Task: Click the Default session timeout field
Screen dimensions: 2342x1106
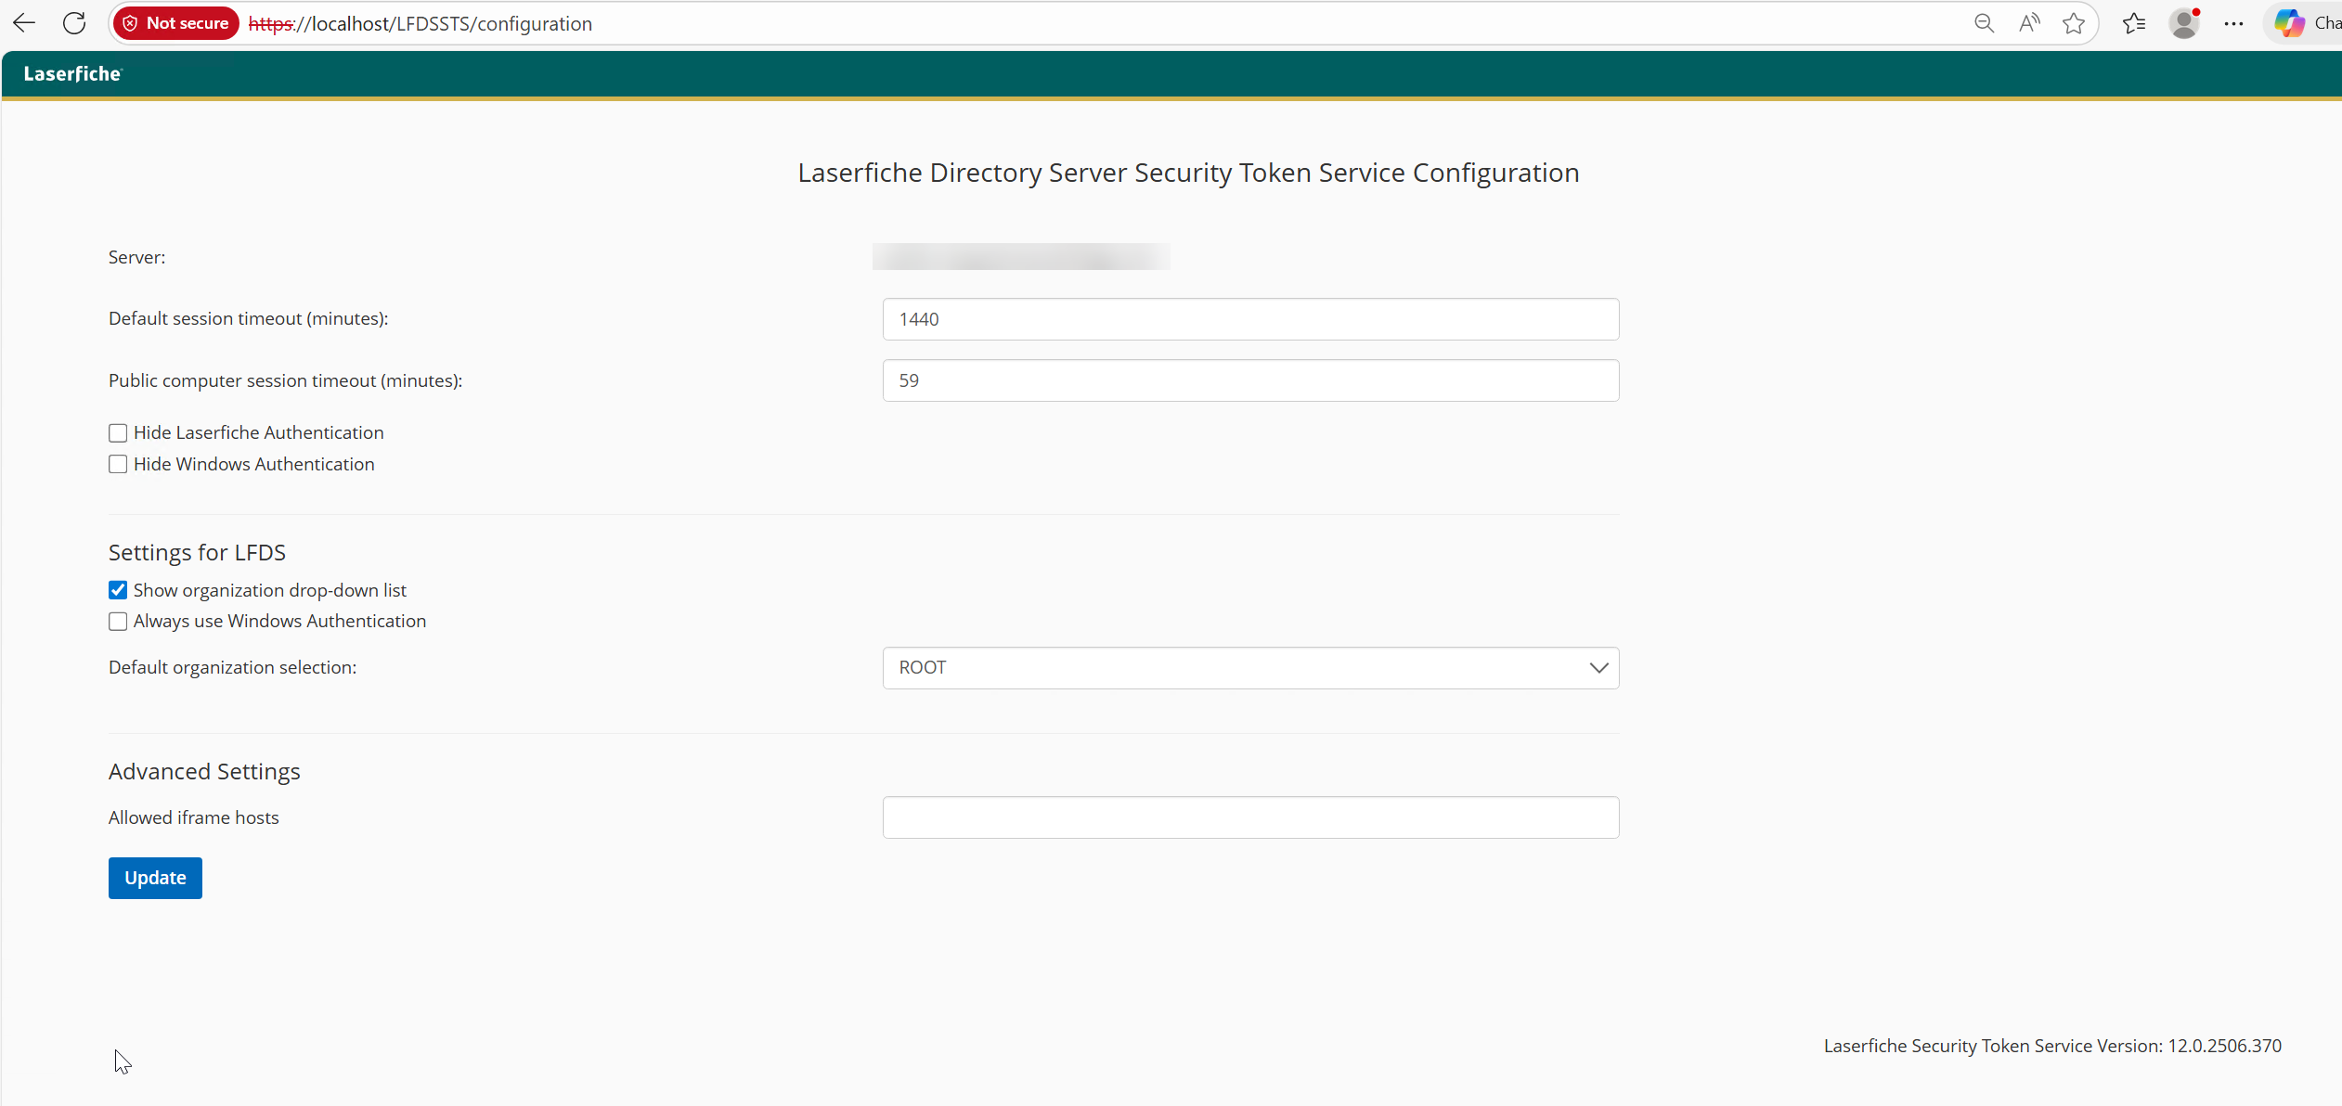Action: [x=1250, y=319]
